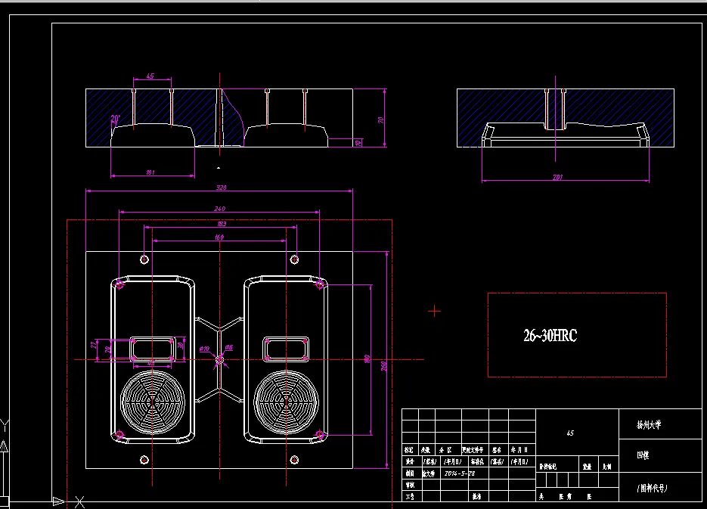Select the 制图 row label
The image size is (707, 509).
[x=409, y=473]
